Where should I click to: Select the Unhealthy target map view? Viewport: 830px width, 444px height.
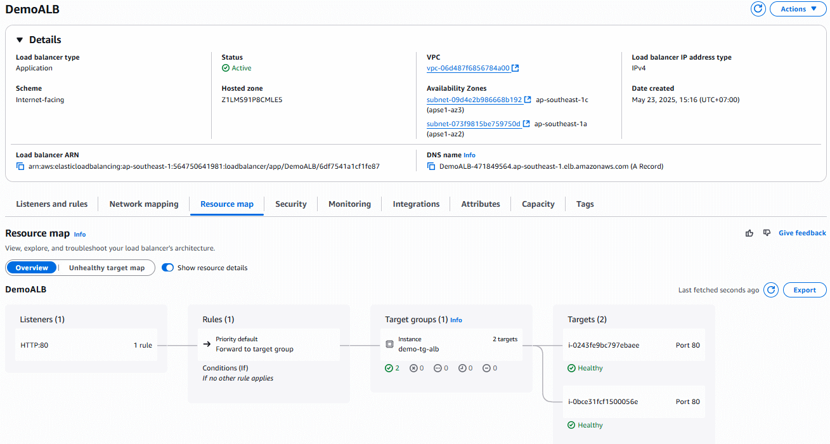coord(107,268)
